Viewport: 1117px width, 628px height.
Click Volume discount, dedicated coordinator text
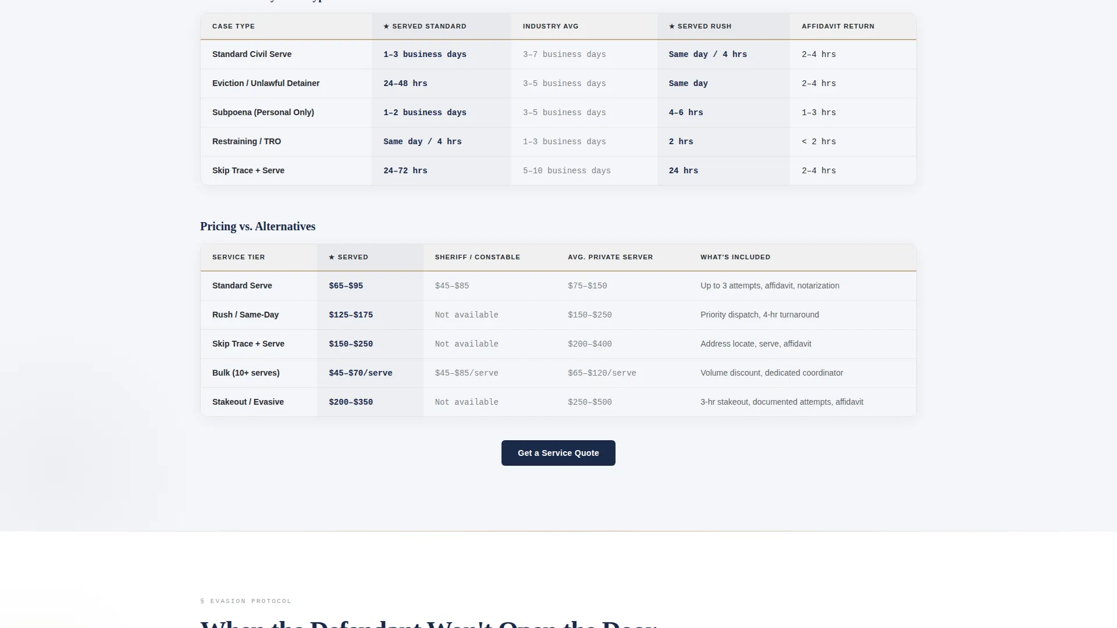pyautogui.click(x=771, y=373)
